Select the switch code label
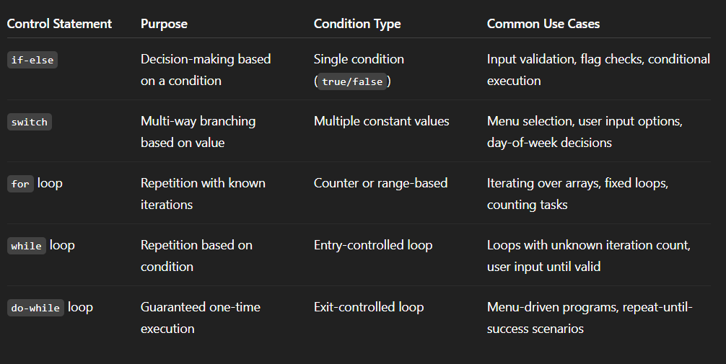The image size is (726, 364). pyautogui.click(x=29, y=122)
